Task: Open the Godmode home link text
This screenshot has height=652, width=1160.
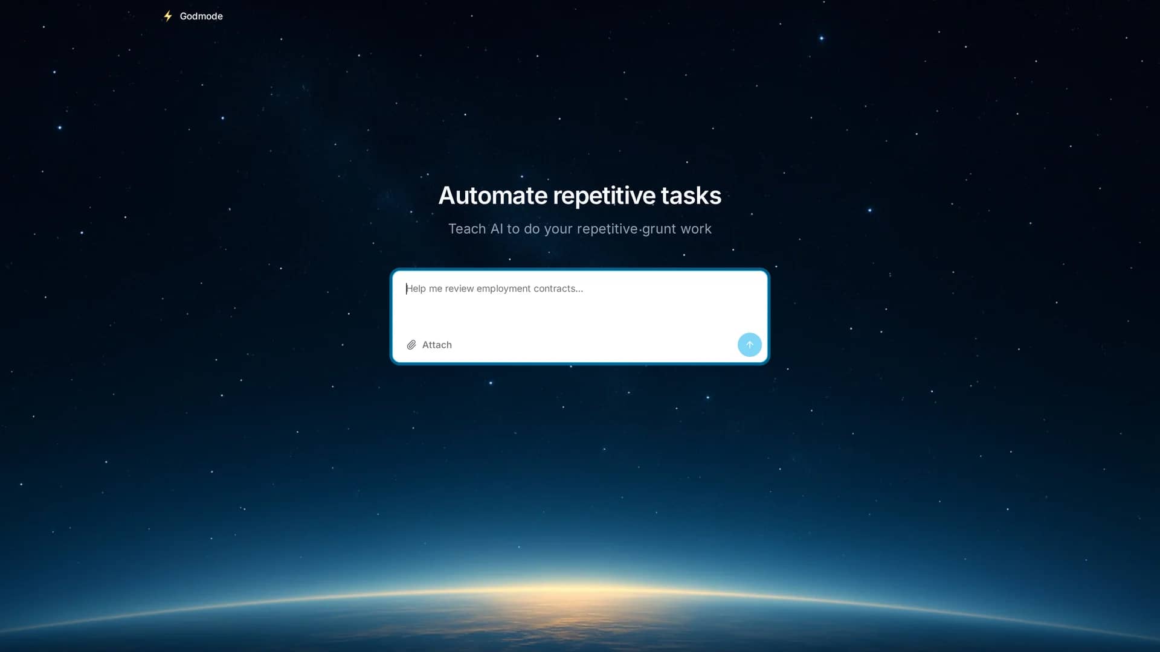Action: click(201, 16)
